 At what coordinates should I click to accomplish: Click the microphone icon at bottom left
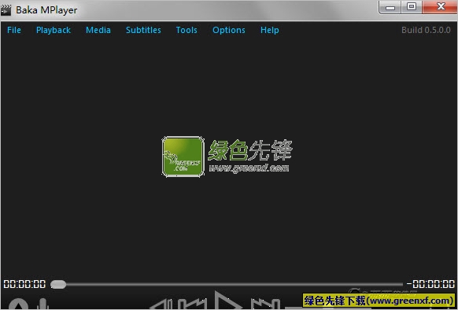click(43, 304)
